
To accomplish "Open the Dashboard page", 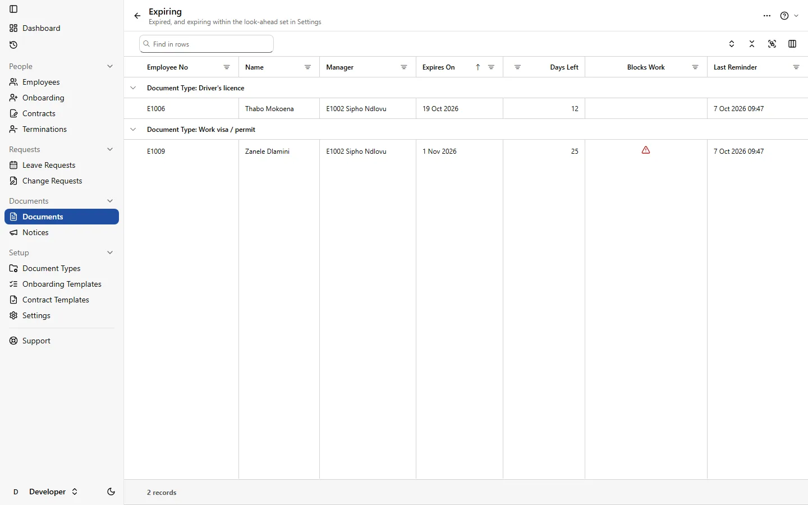I will pos(62,28).
